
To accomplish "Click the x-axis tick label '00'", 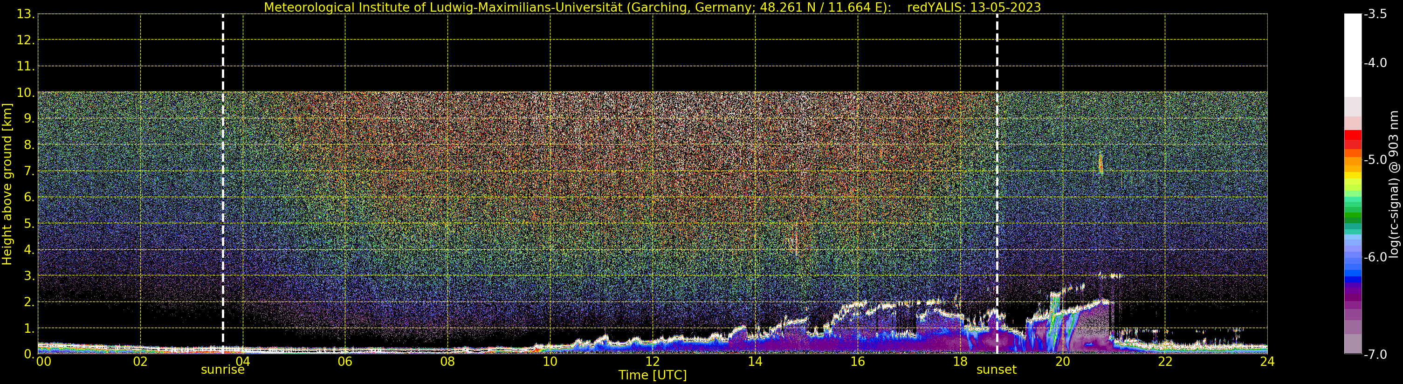I will [43, 362].
